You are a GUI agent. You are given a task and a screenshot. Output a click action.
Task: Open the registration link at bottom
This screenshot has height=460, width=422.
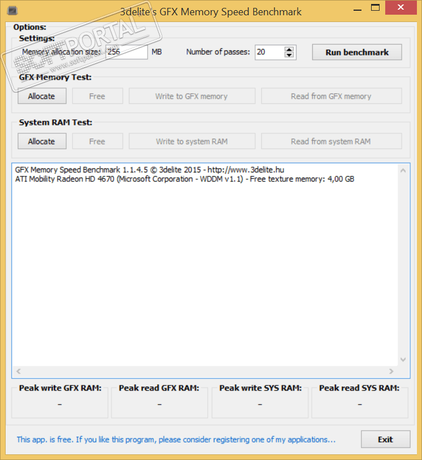tap(176, 440)
